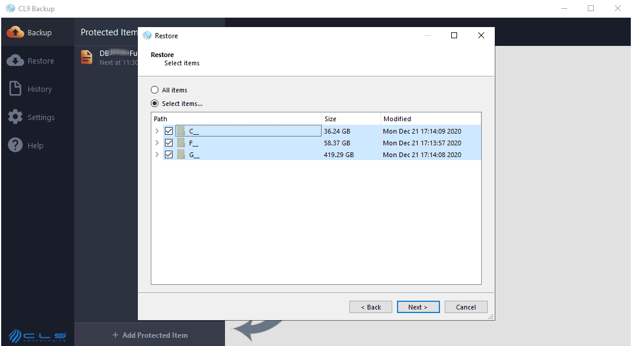Select the "All items" radio button
The width and height of the screenshot is (632, 346).
pos(154,89)
